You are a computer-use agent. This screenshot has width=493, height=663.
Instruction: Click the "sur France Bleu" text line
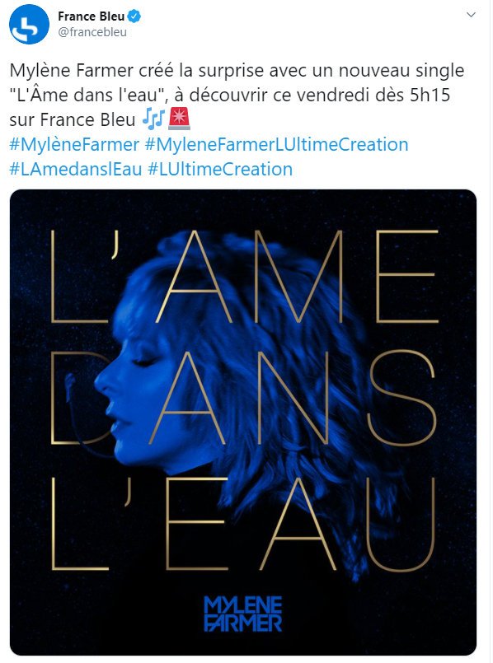pos(72,119)
